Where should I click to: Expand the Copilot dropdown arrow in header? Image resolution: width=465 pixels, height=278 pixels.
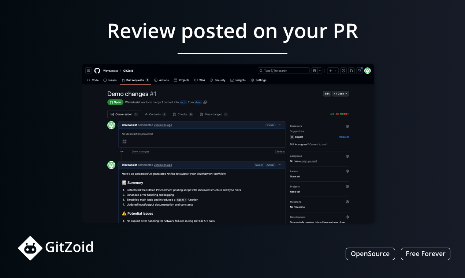[x=320, y=71]
